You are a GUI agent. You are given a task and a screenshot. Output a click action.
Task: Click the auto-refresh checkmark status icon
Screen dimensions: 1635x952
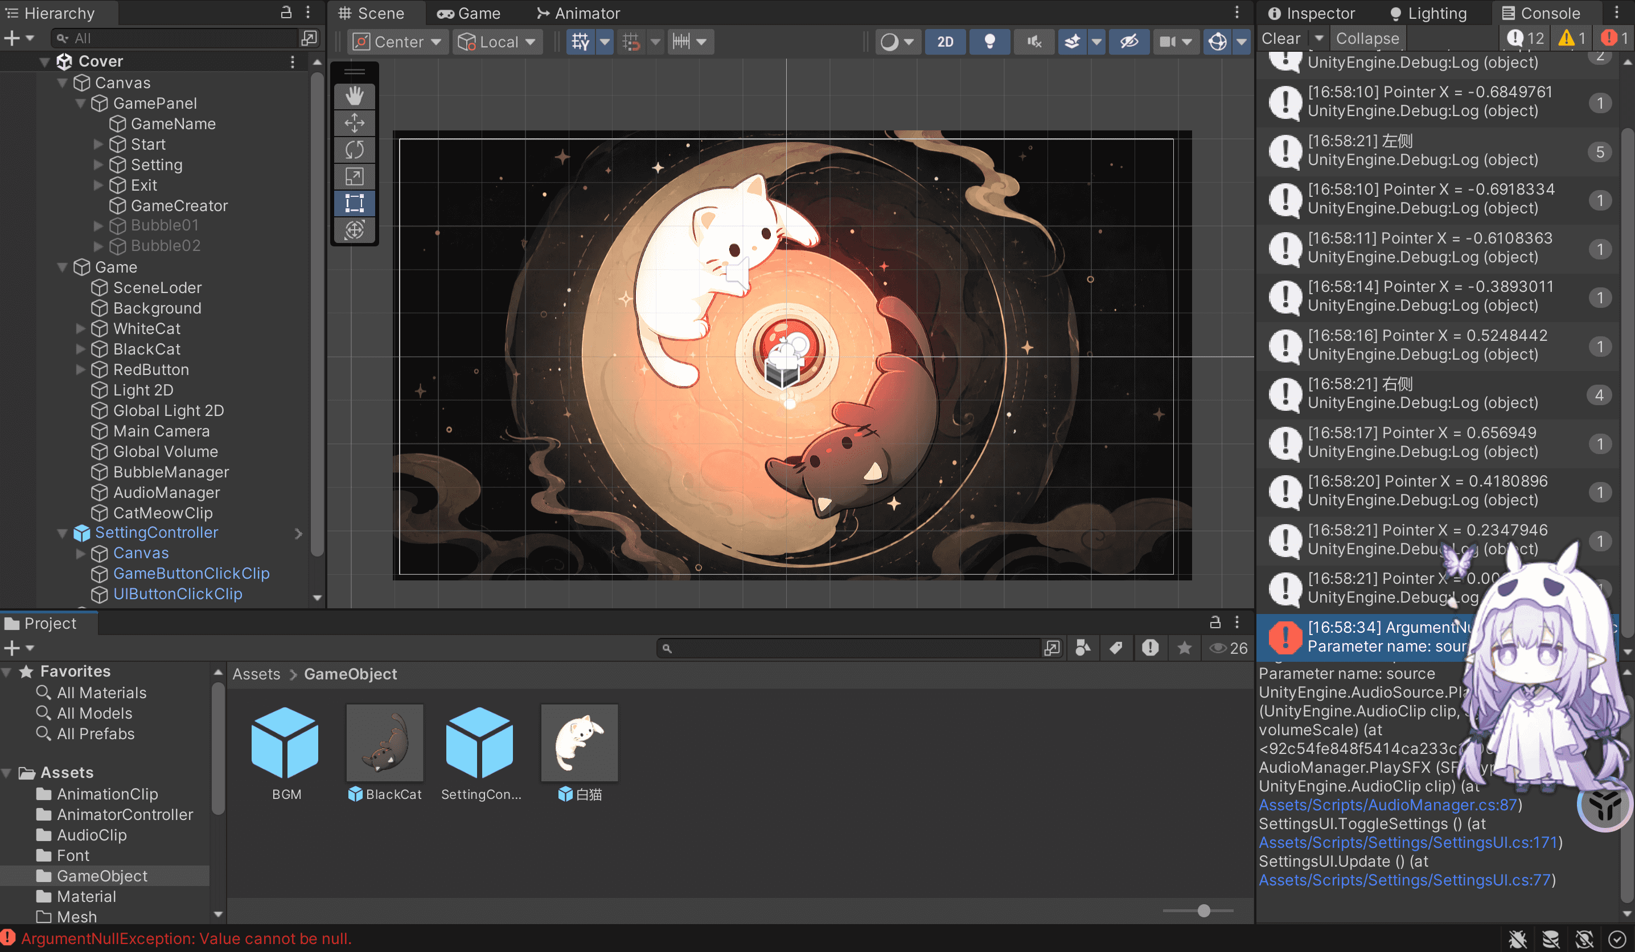click(1617, 939)
